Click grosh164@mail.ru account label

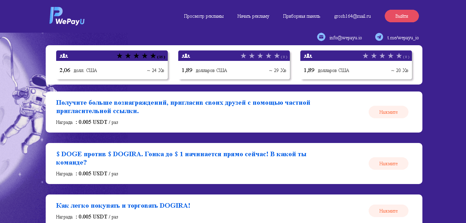[x=352, y=16]
